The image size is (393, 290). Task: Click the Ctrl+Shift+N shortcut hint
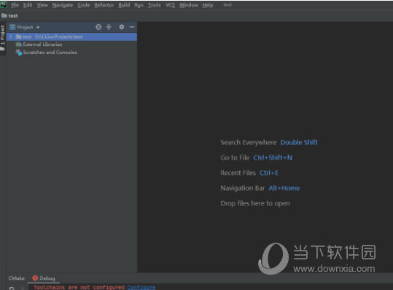click(273, 158)
